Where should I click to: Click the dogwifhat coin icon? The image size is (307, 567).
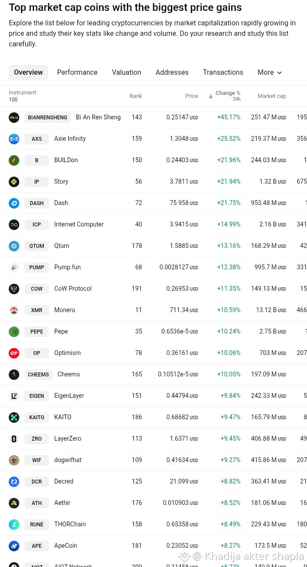point(14,460)
